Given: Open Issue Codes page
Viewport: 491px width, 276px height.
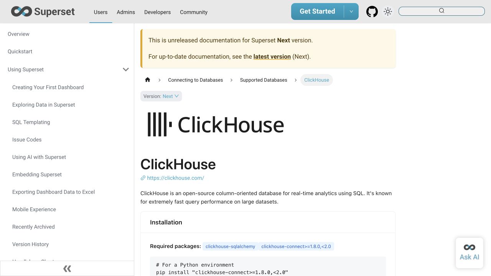Looking at the screenshot, I should coord(27,140).
